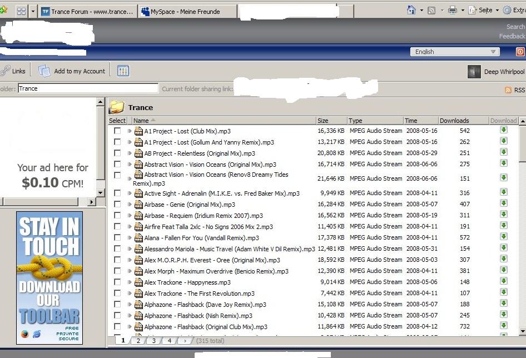Image resolution: width=526 pixels, height=358 pixels.
Task: Open Alphazone - Flashback (Nish Remix).mp3 link
Action: coord(198,316)
